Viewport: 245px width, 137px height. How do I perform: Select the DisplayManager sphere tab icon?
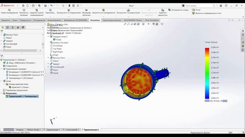23,27
